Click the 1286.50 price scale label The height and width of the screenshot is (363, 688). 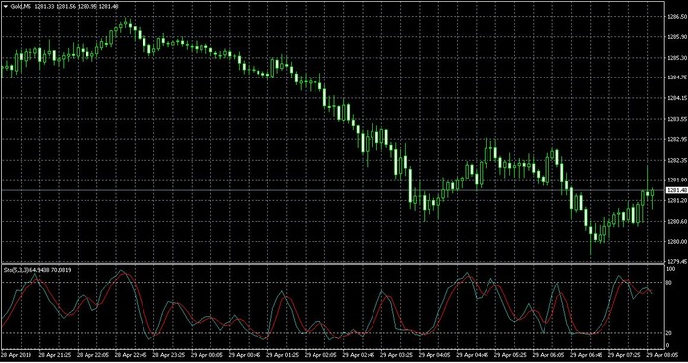point(676,17)
